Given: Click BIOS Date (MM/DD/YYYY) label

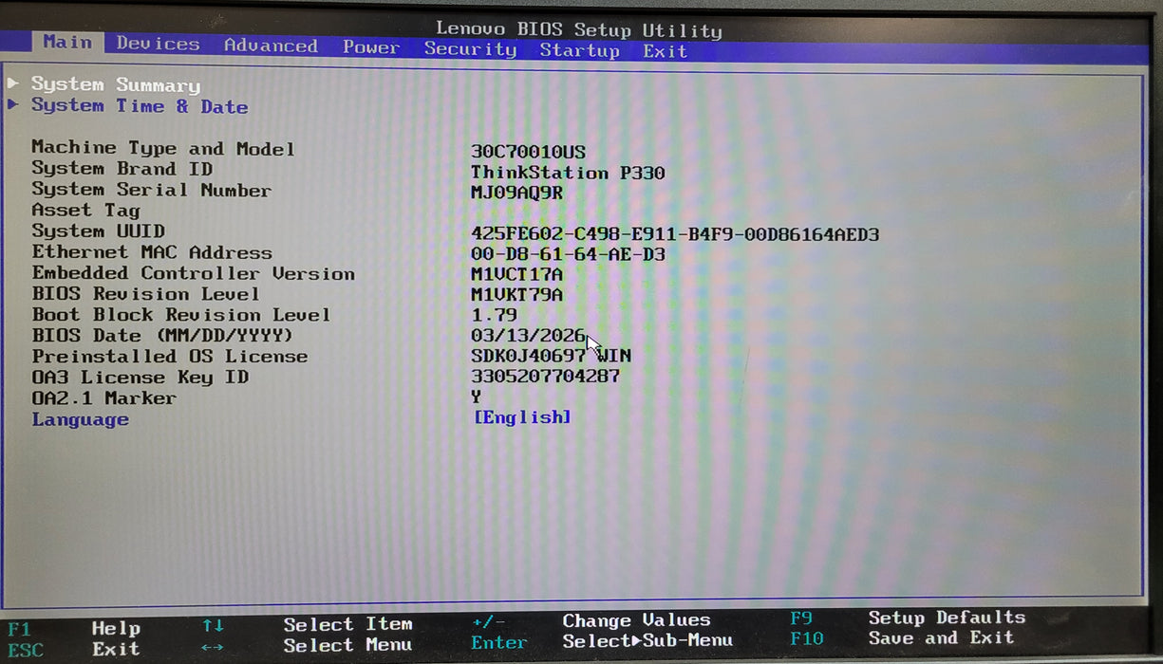Looking at the screenshot, I should tap(162, 336).
